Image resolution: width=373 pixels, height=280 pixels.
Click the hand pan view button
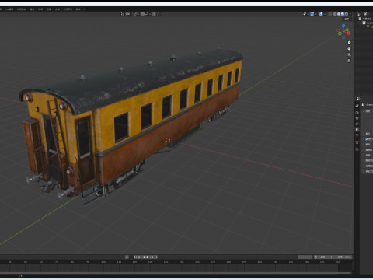[349, 48]
